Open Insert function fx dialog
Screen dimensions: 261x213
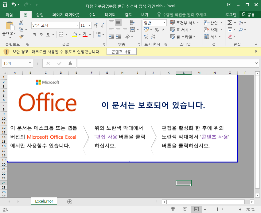pyautogui.click(x=70, y=63)
